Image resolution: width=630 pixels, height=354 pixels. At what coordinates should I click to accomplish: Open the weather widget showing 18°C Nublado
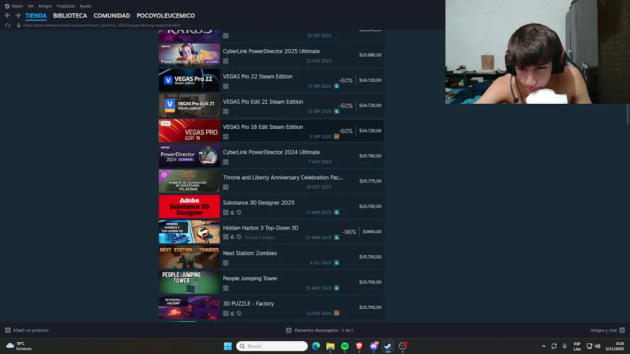[x=19, y=346]
